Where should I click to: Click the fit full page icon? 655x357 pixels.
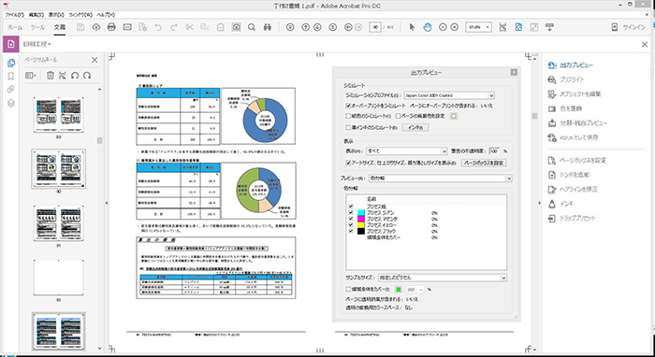pyautogui.click(x=518, y=27)
